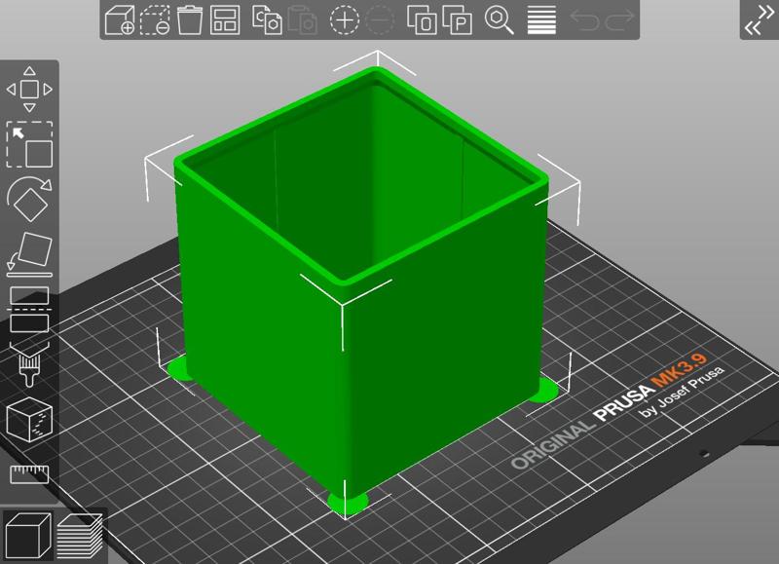The height and width of the screenshot is (564, 779).
Task: Click the Split to objects icon
Action: pyautogui.click(x=423, y=19)
